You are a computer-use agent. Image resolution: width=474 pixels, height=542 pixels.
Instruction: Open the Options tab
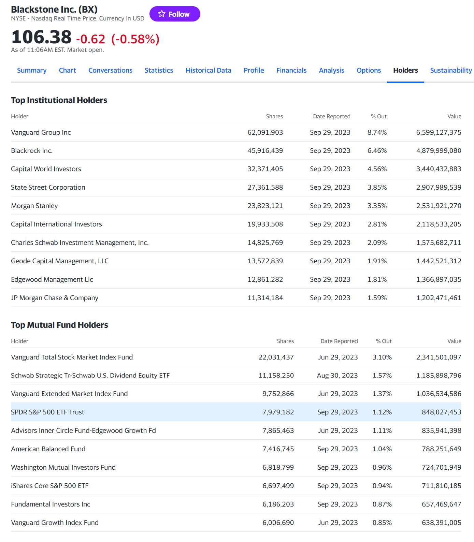coord(369,70)
